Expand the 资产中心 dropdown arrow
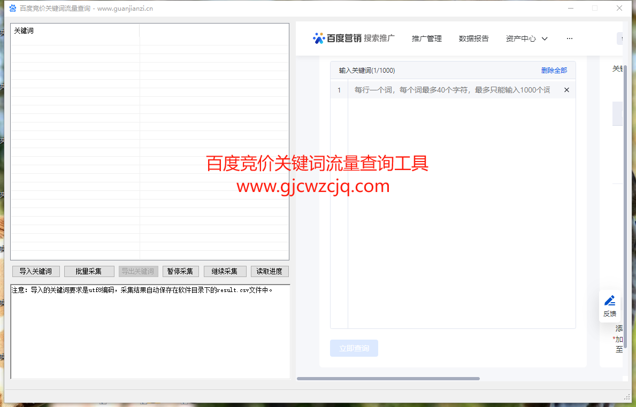Viewport: 636px width, 407px height. (x=545, y=39)
